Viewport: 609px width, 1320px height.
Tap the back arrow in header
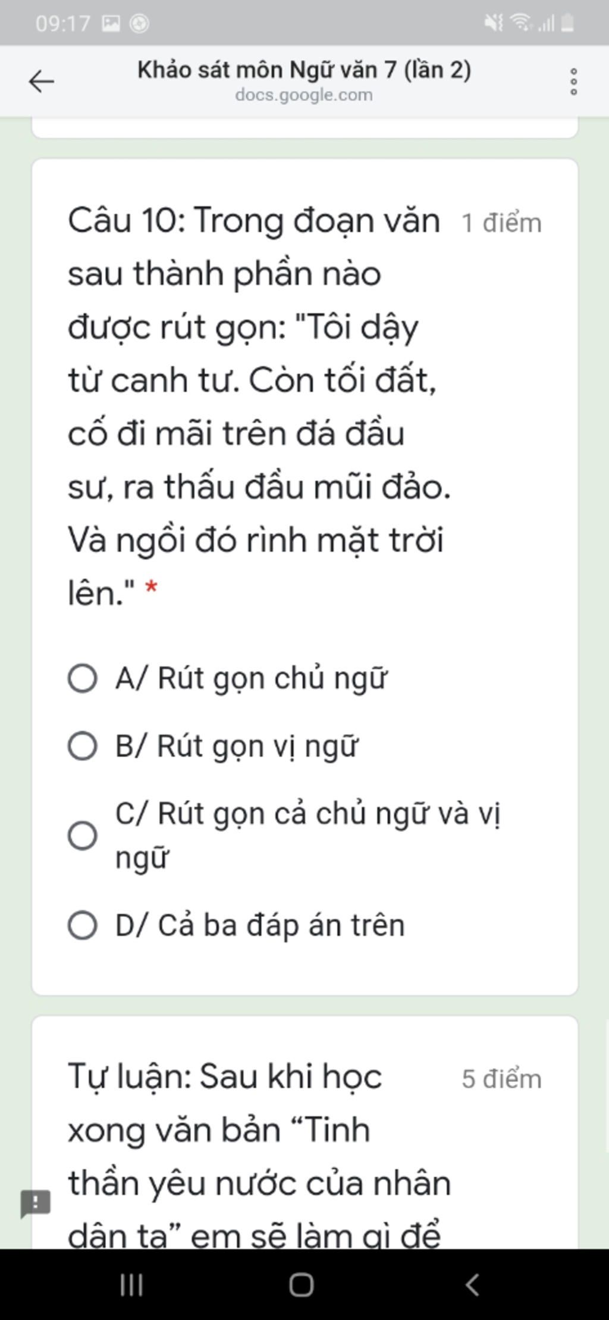pos(42,82)
